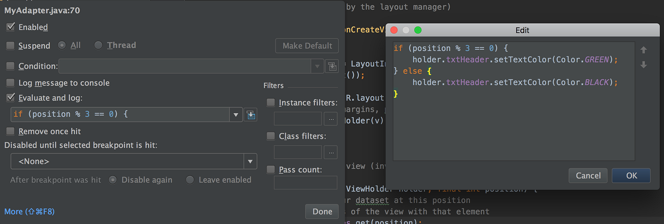Open the Class filters browse button

click(331, 153)
